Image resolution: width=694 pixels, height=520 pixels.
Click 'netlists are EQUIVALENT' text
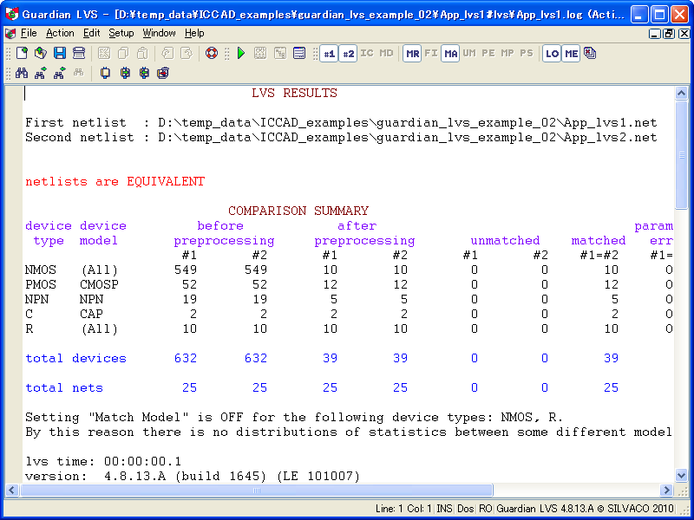[115, 182]
